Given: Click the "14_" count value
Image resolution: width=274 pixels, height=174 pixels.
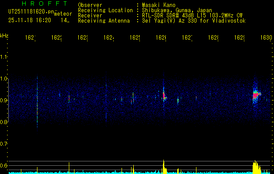Looking at the screenshot, I should [x=65, y=20].
